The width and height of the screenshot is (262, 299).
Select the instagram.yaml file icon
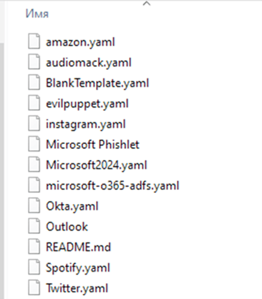click(34, 123)
